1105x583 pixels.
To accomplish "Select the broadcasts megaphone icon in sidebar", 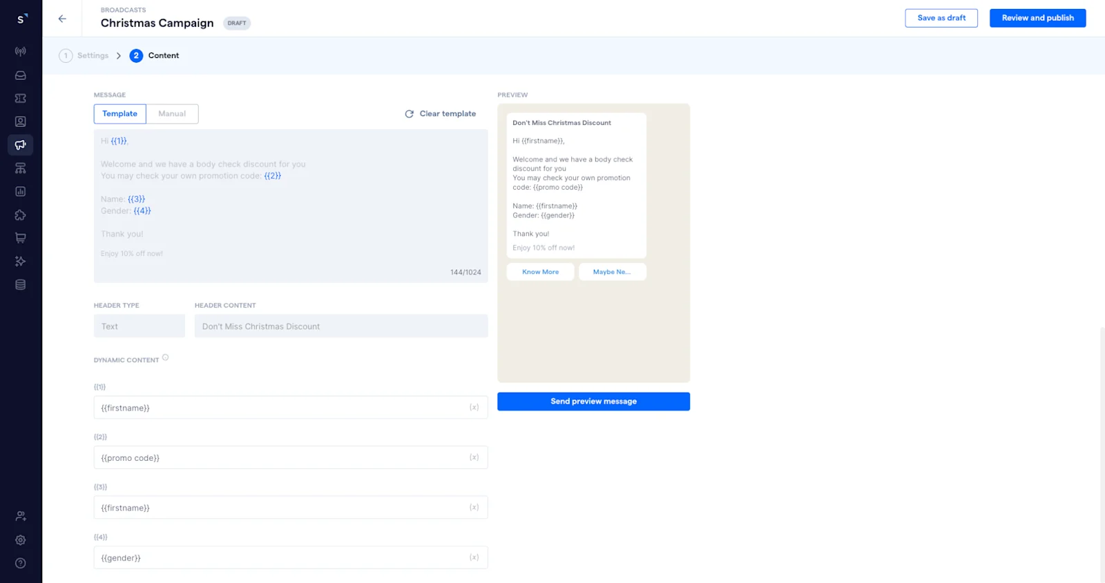I will pyautogui.click(x=21, y=145).
